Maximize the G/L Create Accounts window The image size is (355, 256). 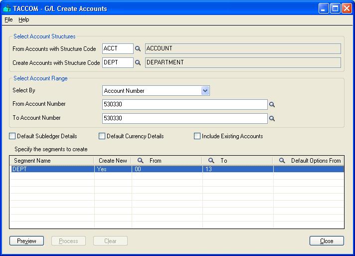(335, 8)
